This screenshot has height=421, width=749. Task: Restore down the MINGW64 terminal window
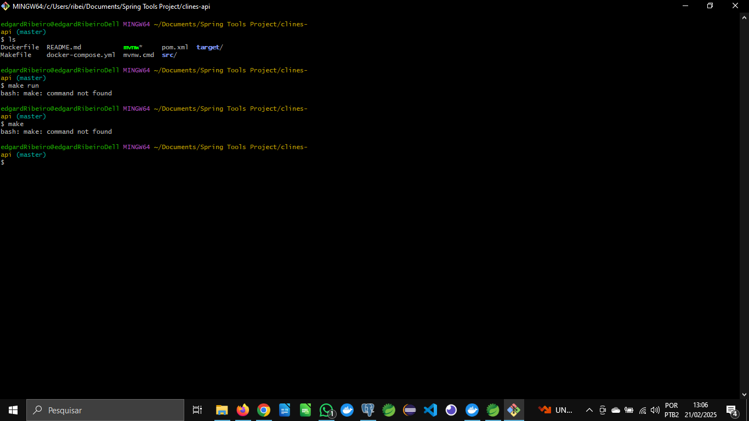[710, 6]
